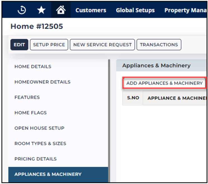Open the Customers menu

[x=91, y=10]
